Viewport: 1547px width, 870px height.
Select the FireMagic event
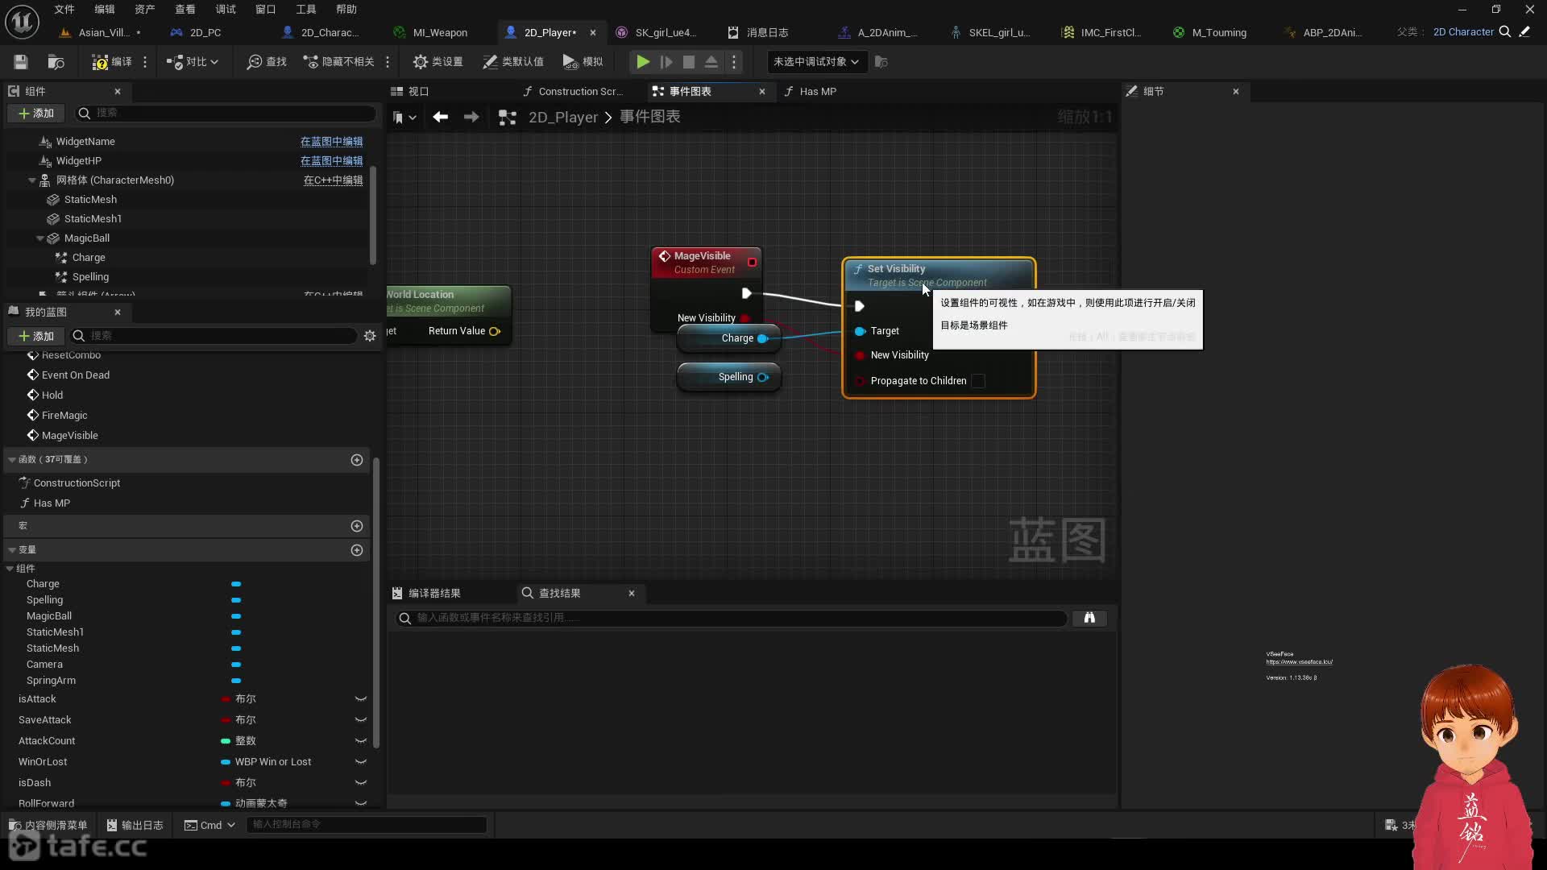(64, 416)
